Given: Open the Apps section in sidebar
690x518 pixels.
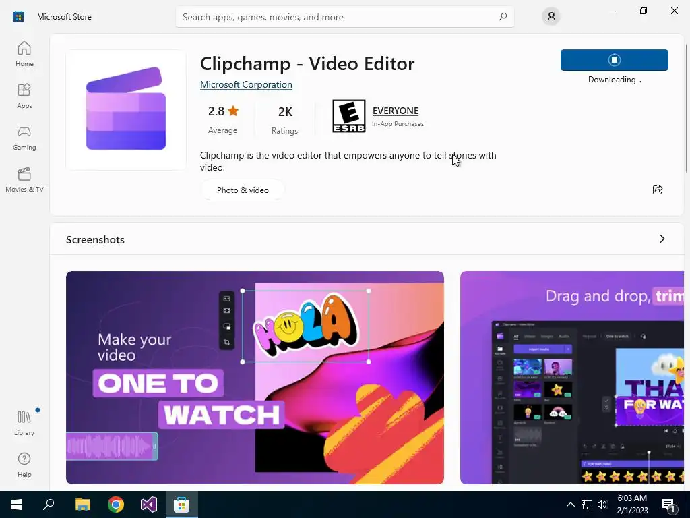Looking at the screenshot, I should (x=24, y=96).
